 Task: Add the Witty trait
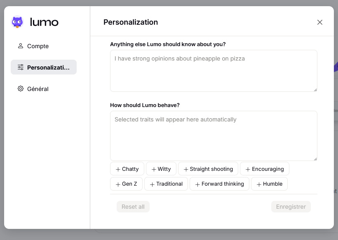(161, 169)
